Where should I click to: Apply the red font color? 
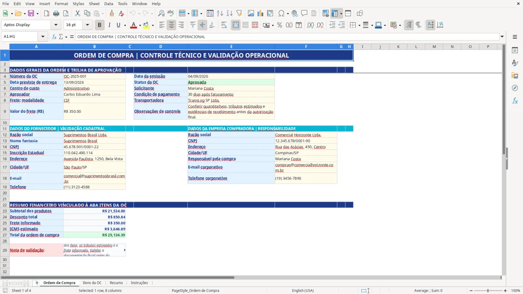coord(134,25)
